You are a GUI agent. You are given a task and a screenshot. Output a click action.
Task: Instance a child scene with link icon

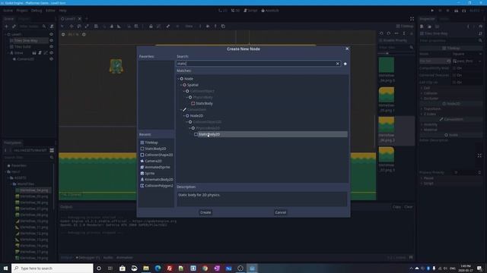14,27
